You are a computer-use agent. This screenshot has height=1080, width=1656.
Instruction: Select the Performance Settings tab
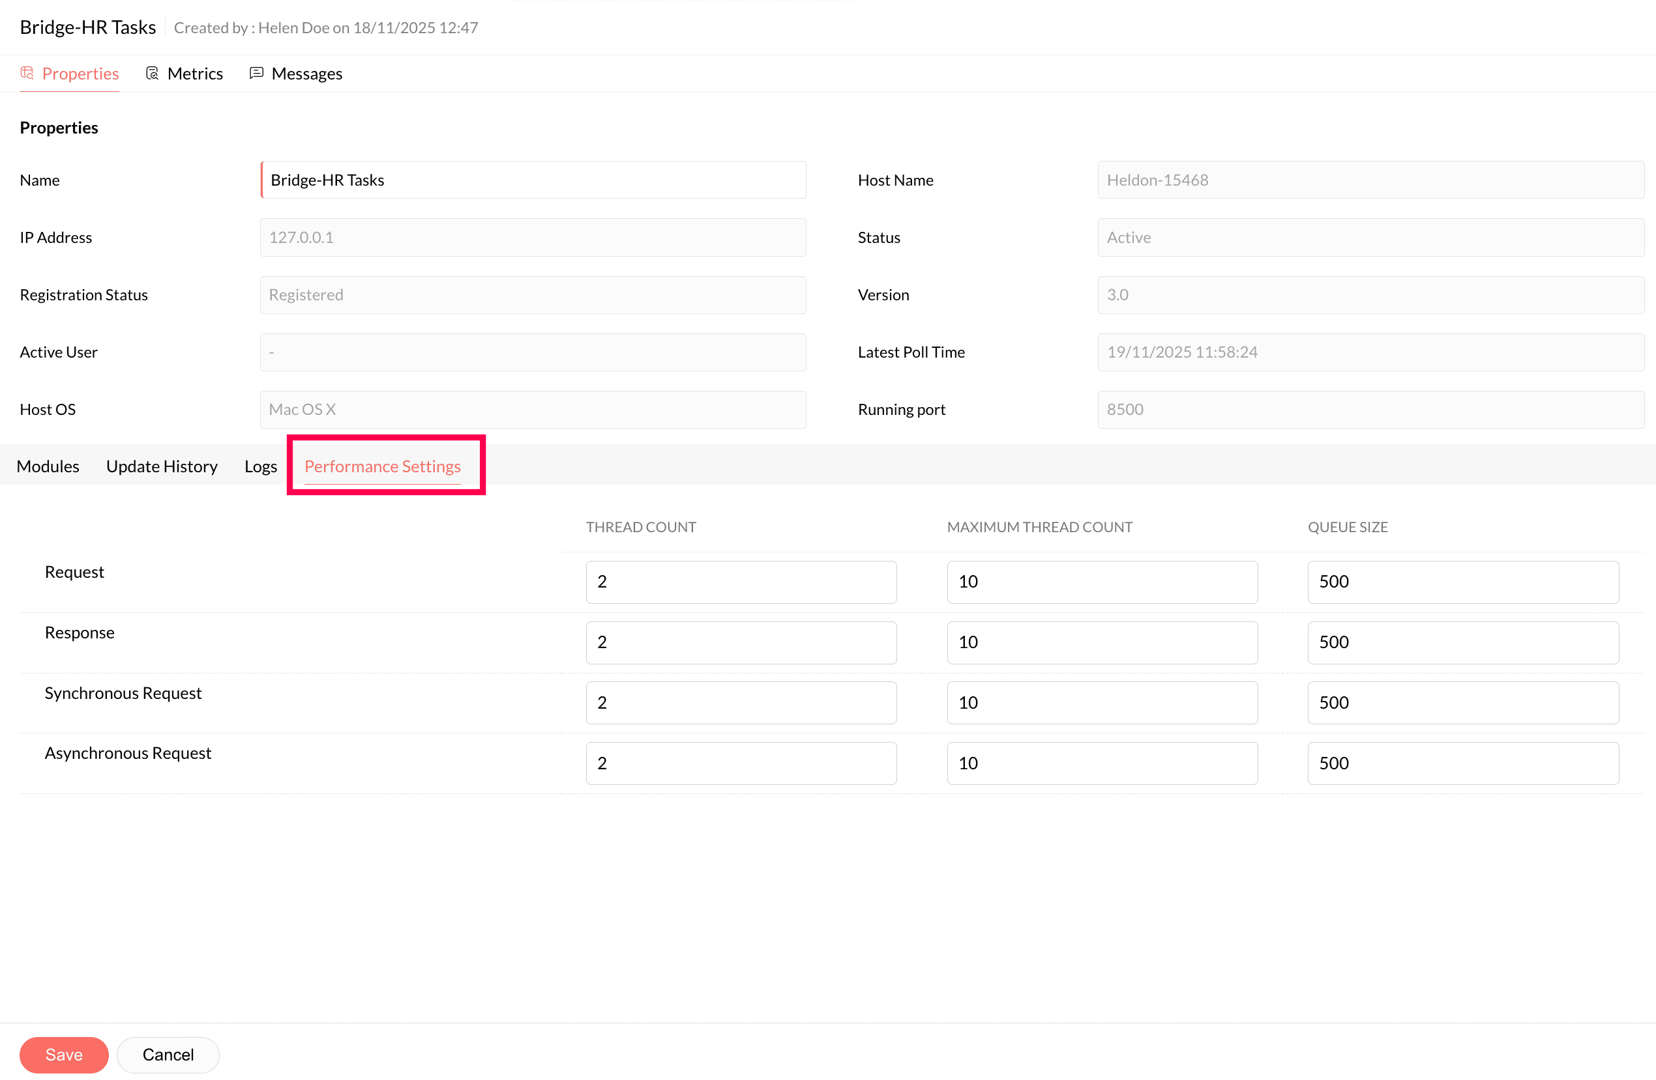point(382,466)
